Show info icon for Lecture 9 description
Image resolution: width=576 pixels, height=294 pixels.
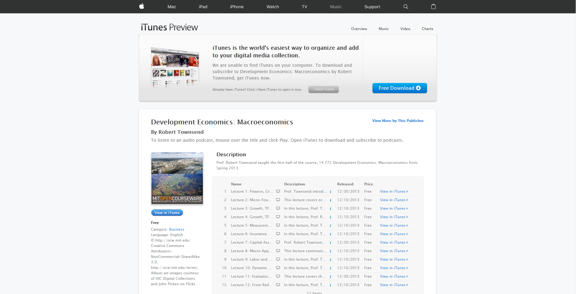330,260
